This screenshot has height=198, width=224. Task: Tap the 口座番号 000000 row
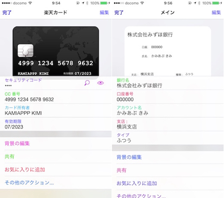click(x=168, y=97)
